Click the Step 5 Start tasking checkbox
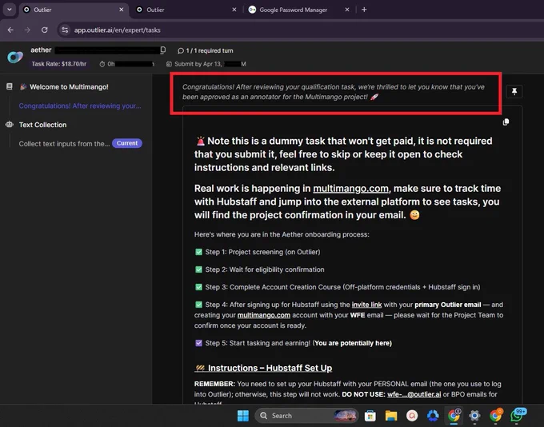 198,343
